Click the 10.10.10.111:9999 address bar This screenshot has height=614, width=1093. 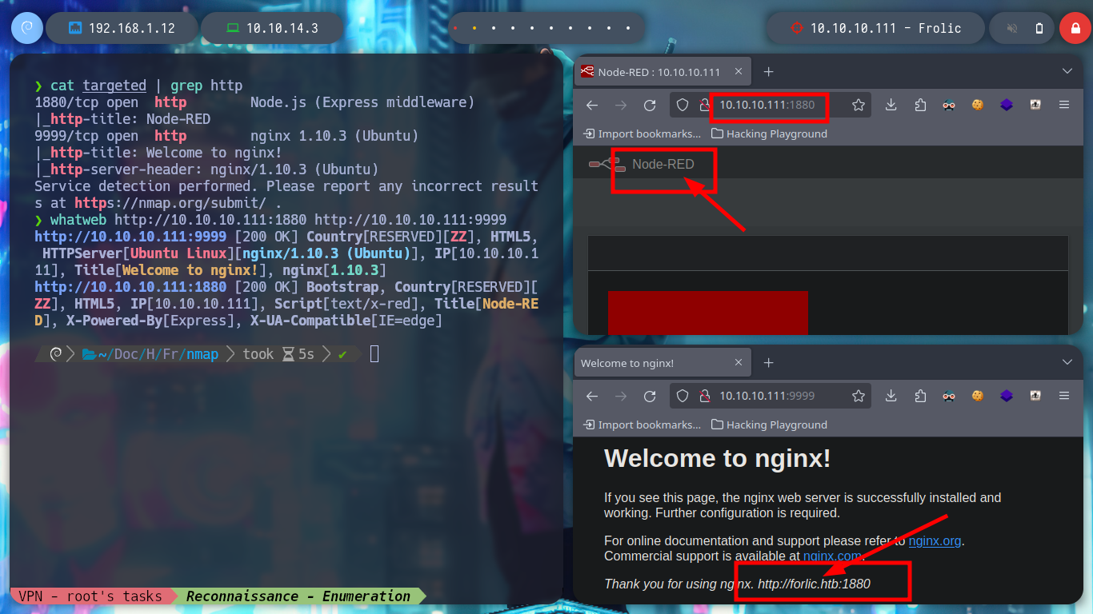pyautogui.click(x=770, y=396)
